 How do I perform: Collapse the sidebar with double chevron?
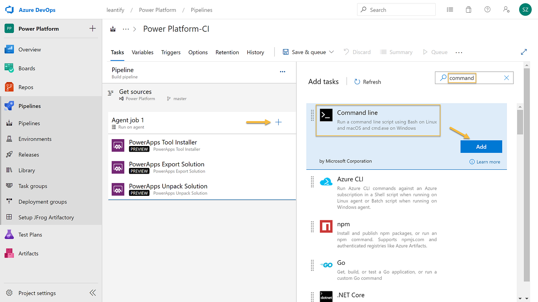tap(93, 293)
